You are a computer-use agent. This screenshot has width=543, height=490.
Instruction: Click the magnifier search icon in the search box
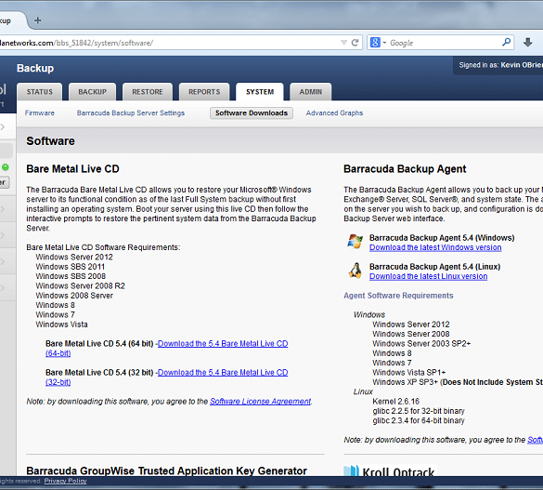(506, 43)
